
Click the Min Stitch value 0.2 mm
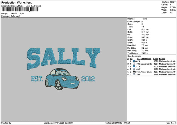tap(145, 48)
